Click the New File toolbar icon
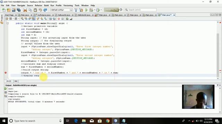The height and width of the screenshot is (124, 222). click(x=4, y=10)
